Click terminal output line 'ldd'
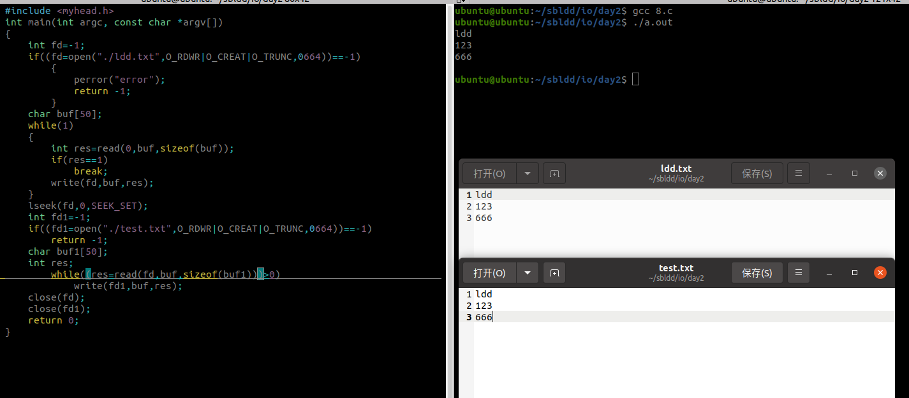909x398 pixels. (x=464, y=34)
